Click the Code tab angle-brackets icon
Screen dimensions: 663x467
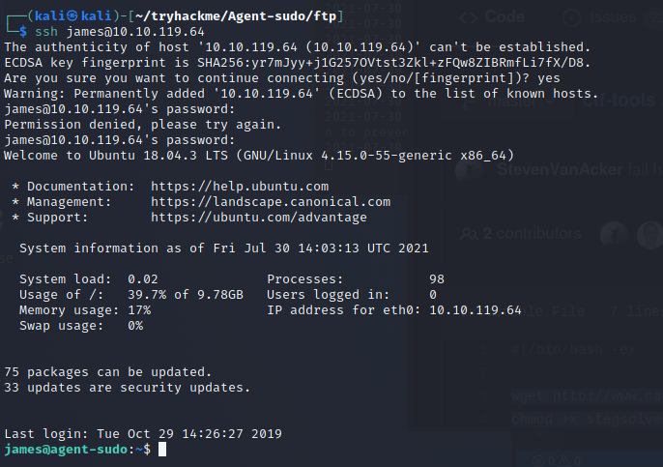click(x=469, y=16)
